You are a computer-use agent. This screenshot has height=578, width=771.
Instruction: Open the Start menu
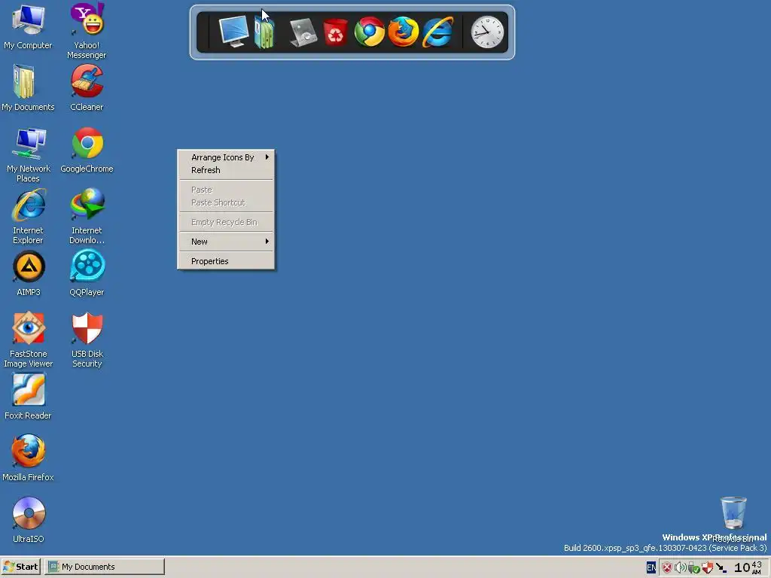(x=20, y=567)
